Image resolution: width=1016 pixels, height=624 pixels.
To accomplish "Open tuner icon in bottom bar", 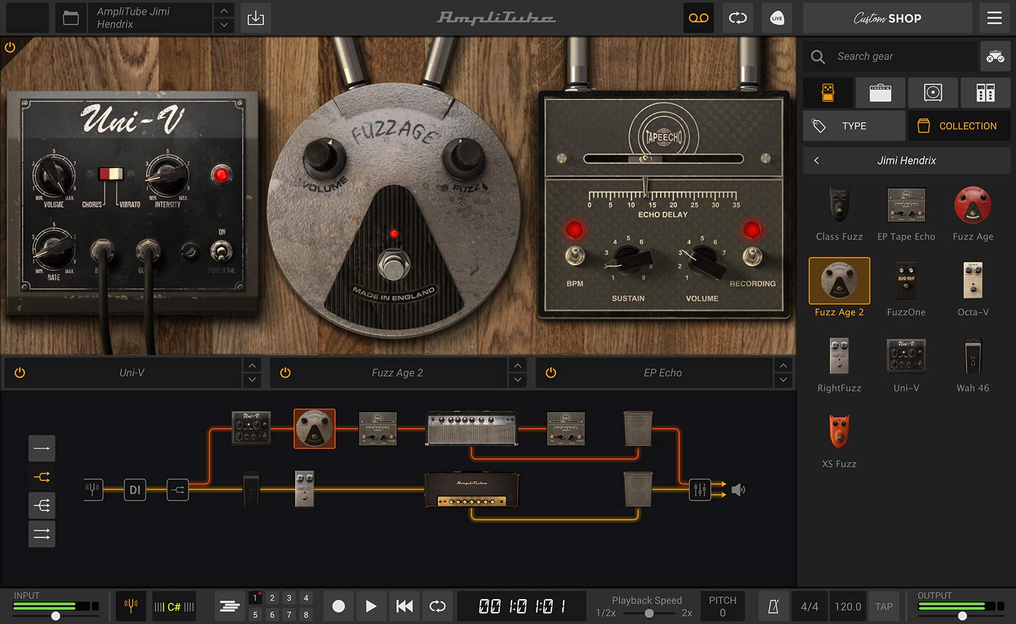I will click(131, 606).
